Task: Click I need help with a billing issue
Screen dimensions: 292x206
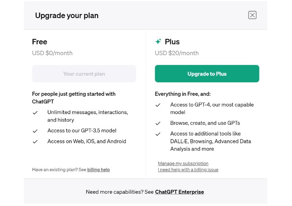Action: 188,170
